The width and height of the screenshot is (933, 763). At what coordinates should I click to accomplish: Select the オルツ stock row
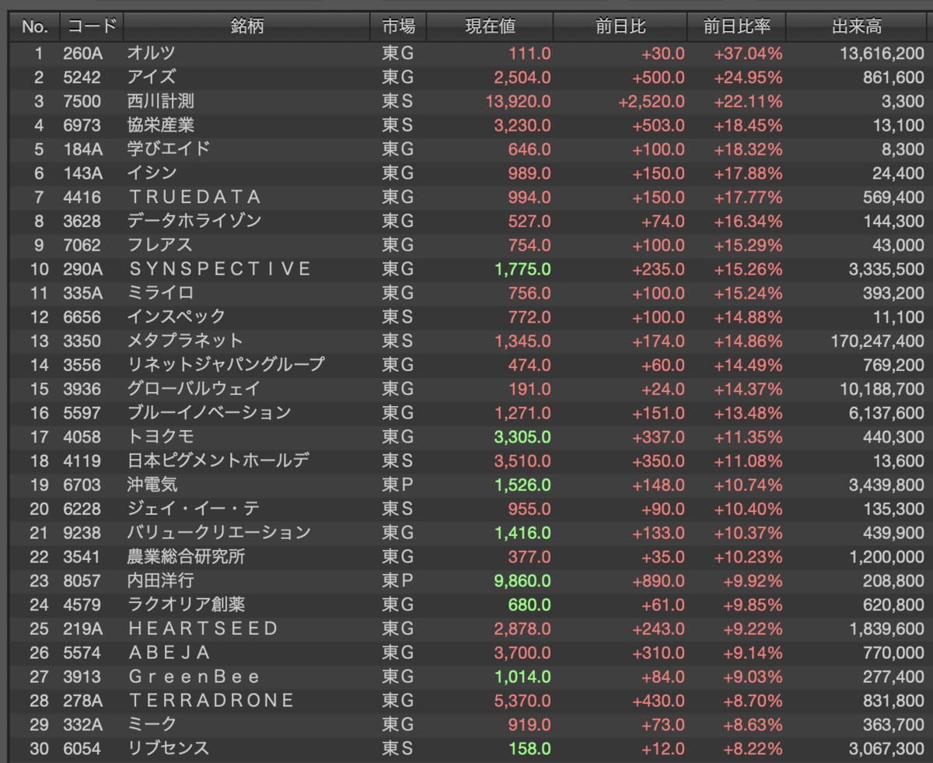(x=470, y=54)
